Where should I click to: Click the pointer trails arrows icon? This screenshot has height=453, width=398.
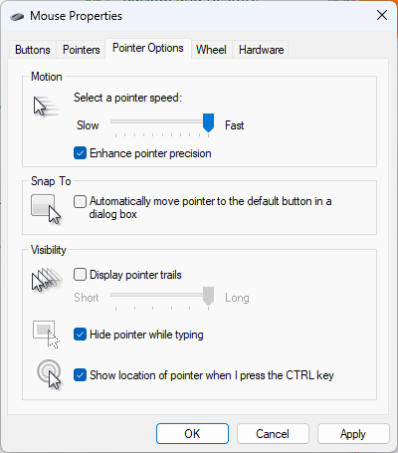click(x=47, y=280)
